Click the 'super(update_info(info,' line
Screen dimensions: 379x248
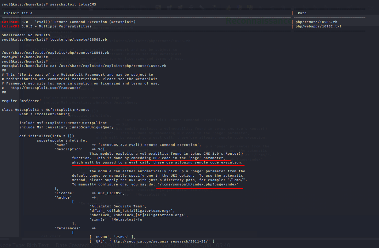pyautogui.click(x=62, y=140)
